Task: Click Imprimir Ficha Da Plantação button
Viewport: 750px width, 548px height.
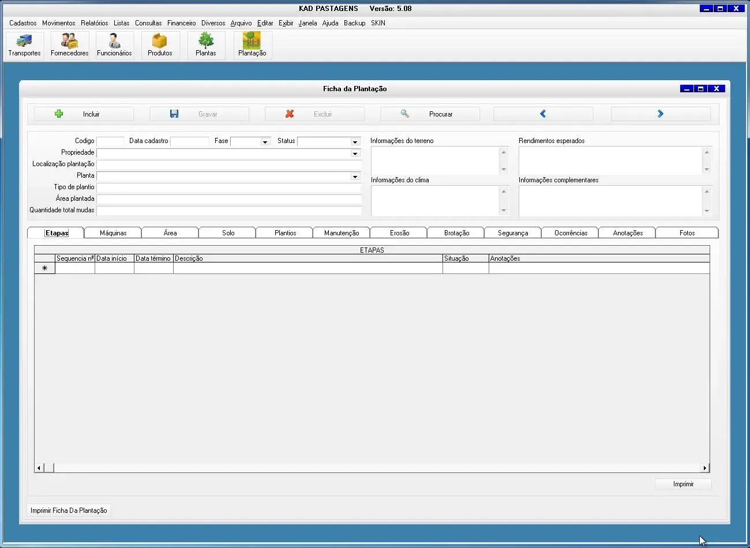Action: [x=69, y=511]
